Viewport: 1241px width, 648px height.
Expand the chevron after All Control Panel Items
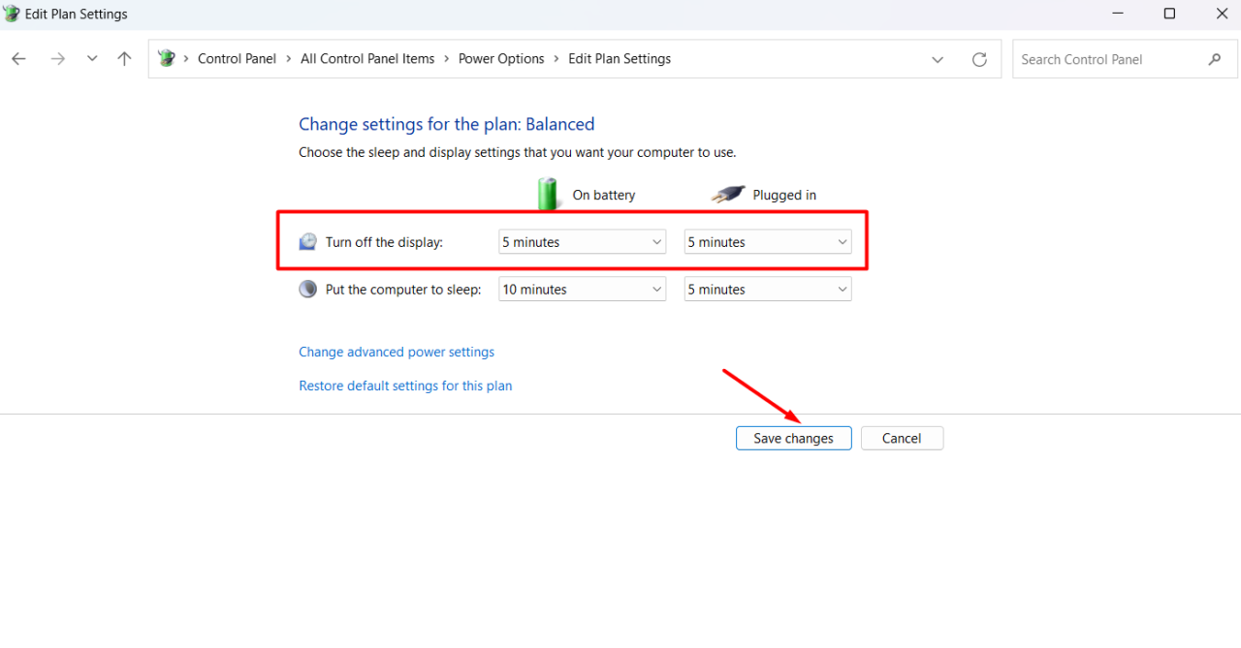tap(446, 59)
